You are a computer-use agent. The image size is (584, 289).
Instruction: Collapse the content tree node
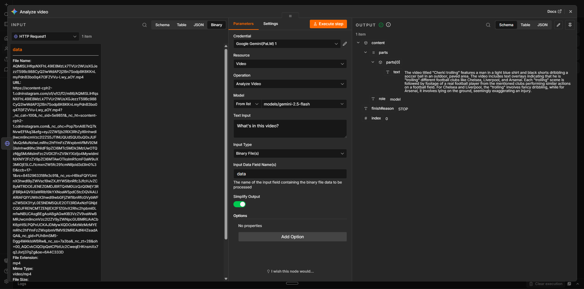(358, 43)
